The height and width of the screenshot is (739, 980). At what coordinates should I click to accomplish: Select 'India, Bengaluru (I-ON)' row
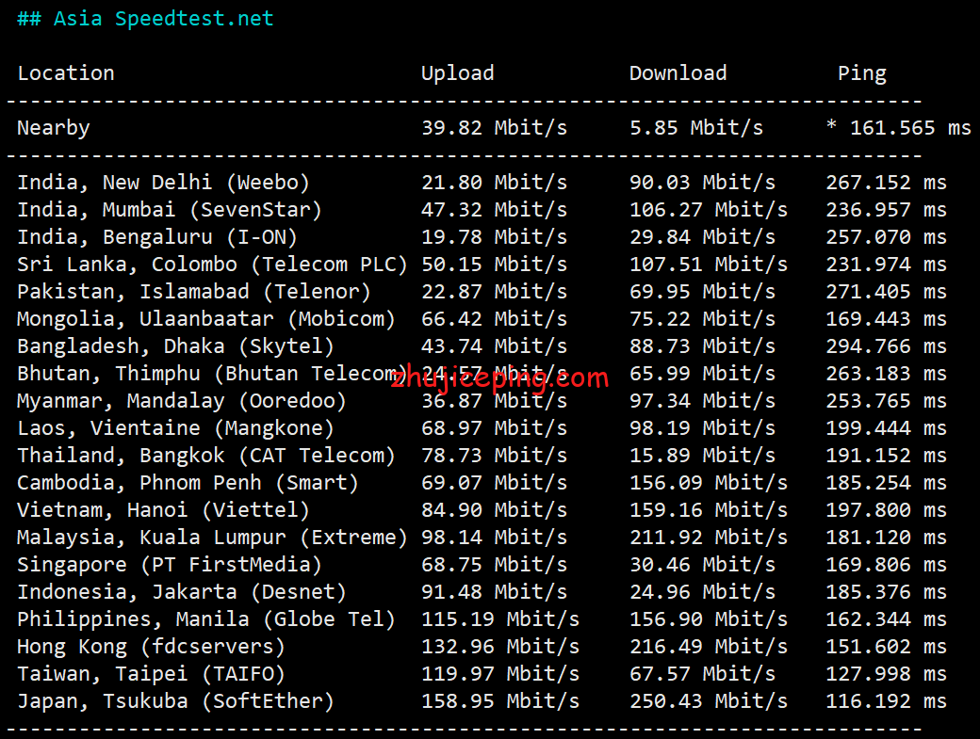[x=482, y=237]
